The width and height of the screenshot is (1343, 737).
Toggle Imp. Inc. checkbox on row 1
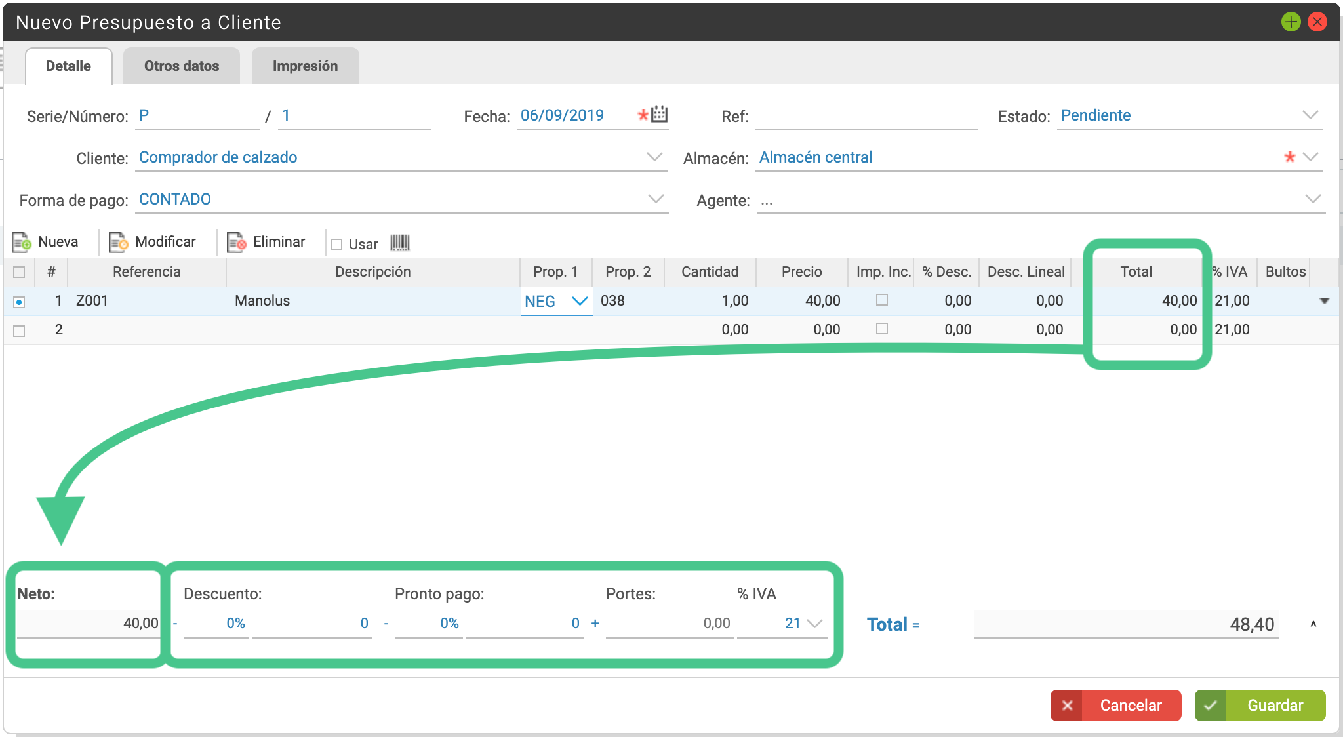(x=882, y=300)
